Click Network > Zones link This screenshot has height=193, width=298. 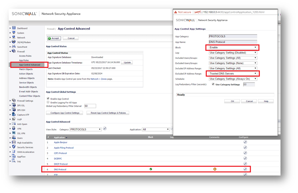pos(98,79)
